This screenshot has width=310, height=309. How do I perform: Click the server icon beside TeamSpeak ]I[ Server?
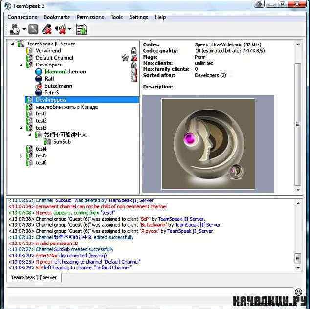[x=21, y=44]
